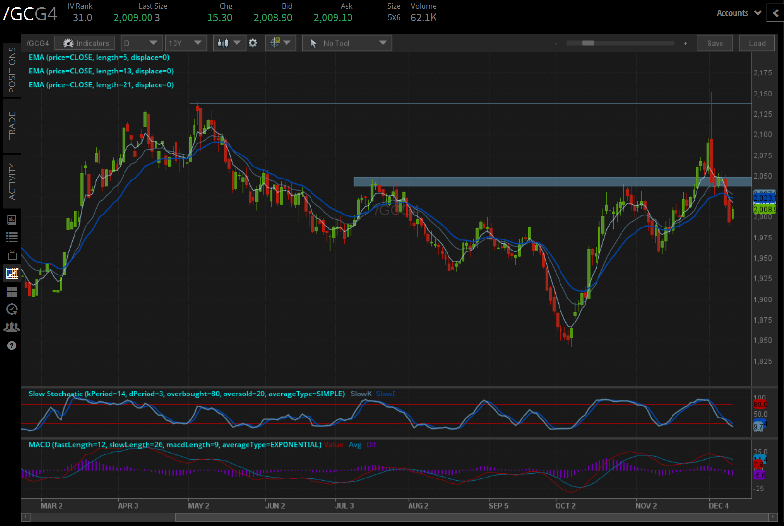Click the chart settings gear icon
Viewport: 784px width, 526px height.
(x=253, y=43)
